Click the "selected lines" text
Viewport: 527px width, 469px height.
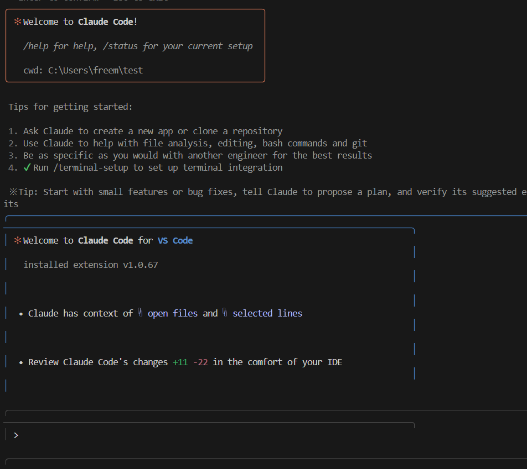pos(267,313)
